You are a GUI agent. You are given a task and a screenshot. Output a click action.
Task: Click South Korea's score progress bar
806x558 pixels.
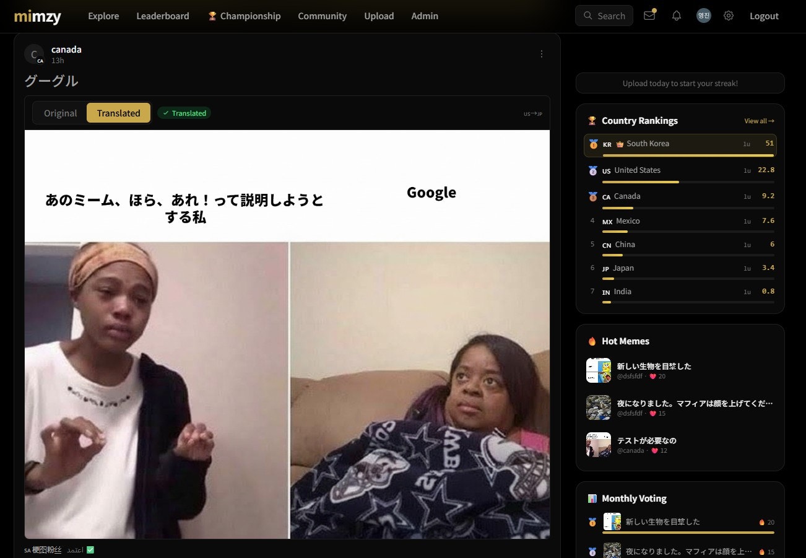pyautogui.click(x=688, y=155)
